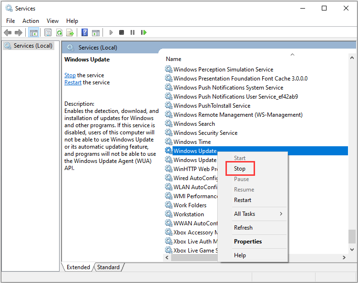Screen dimensions: 358x283
Task: Click gear icon of Windows PushToInstall Service
Action: pos(168,105)
